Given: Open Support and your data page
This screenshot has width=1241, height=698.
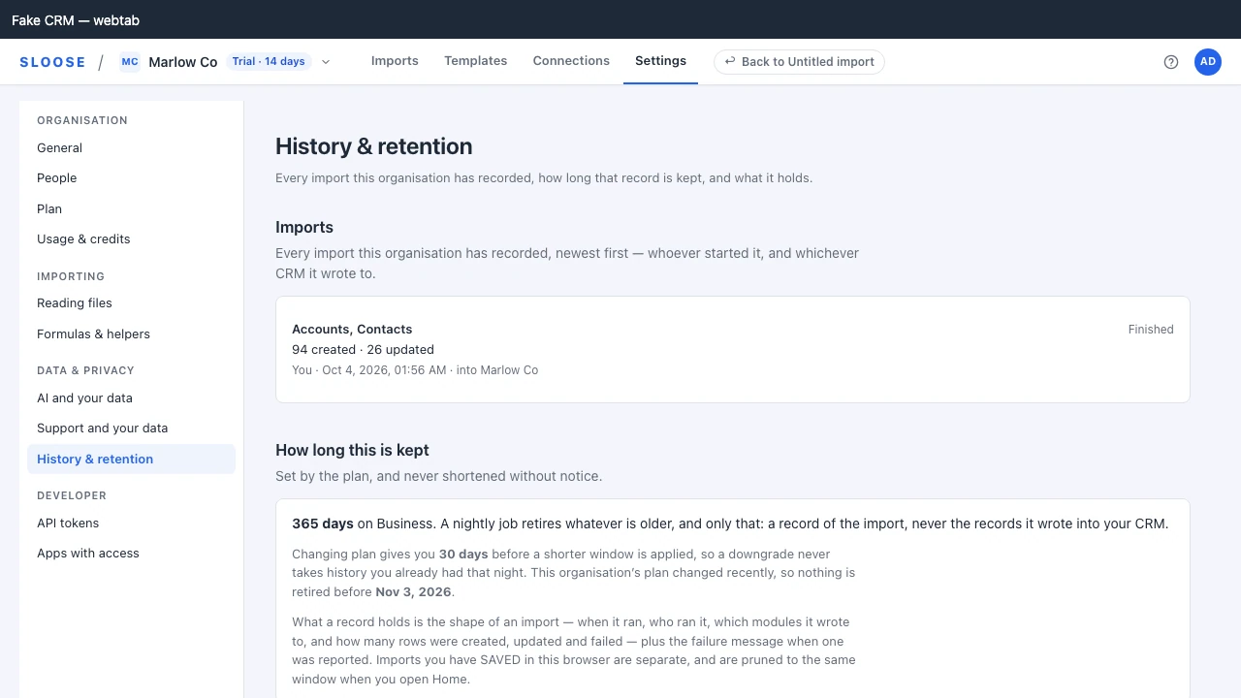Looking at the screenshot, I should click(x=131, y=428).
